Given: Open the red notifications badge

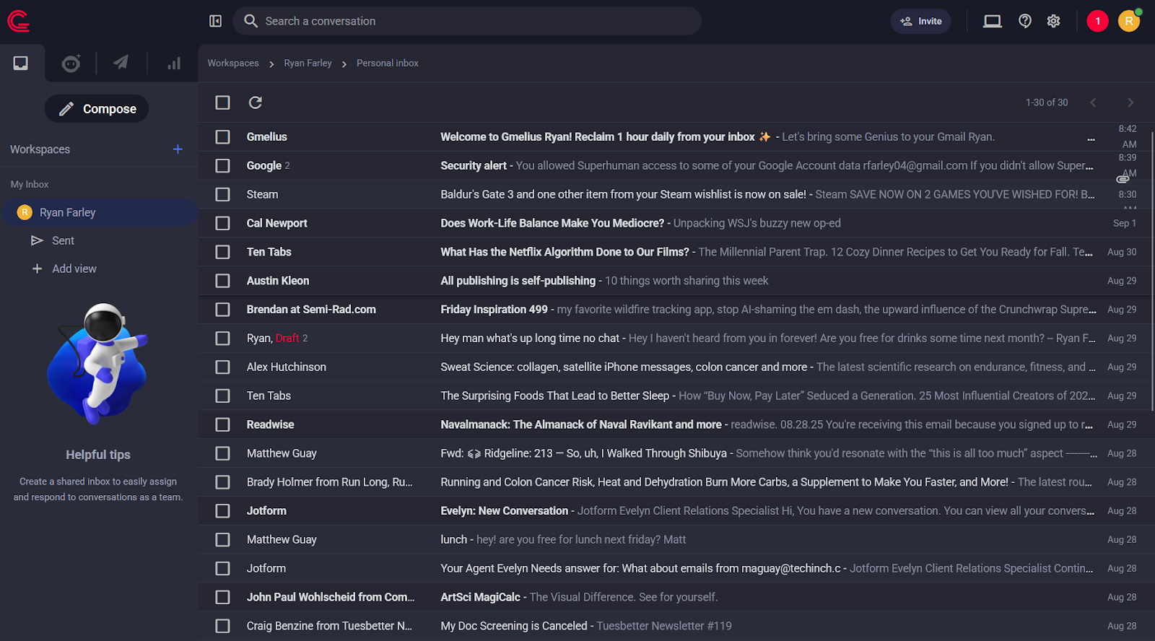Looking at the screenshot, I should tap(1097, 21).
